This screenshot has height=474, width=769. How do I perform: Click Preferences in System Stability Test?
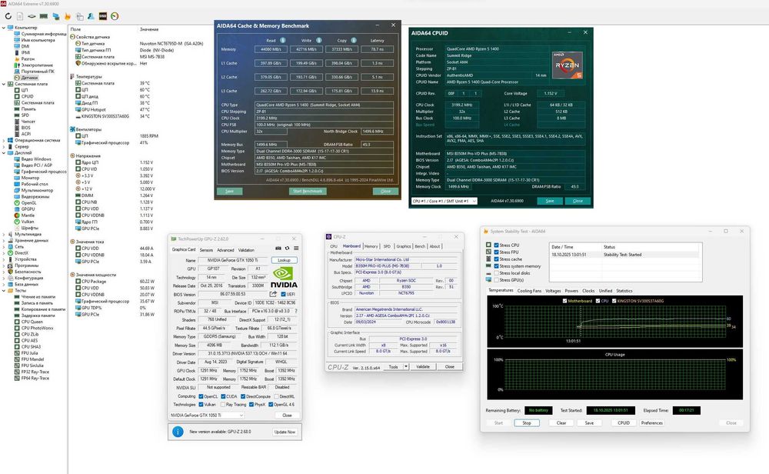[x=652, y=423]
